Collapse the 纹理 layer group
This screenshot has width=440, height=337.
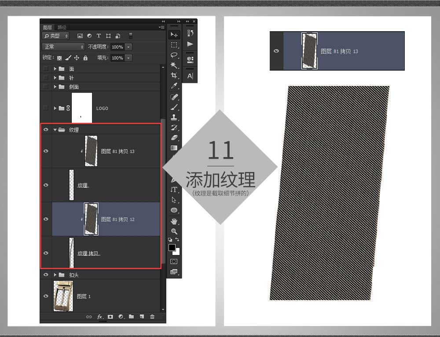point(55,129)
